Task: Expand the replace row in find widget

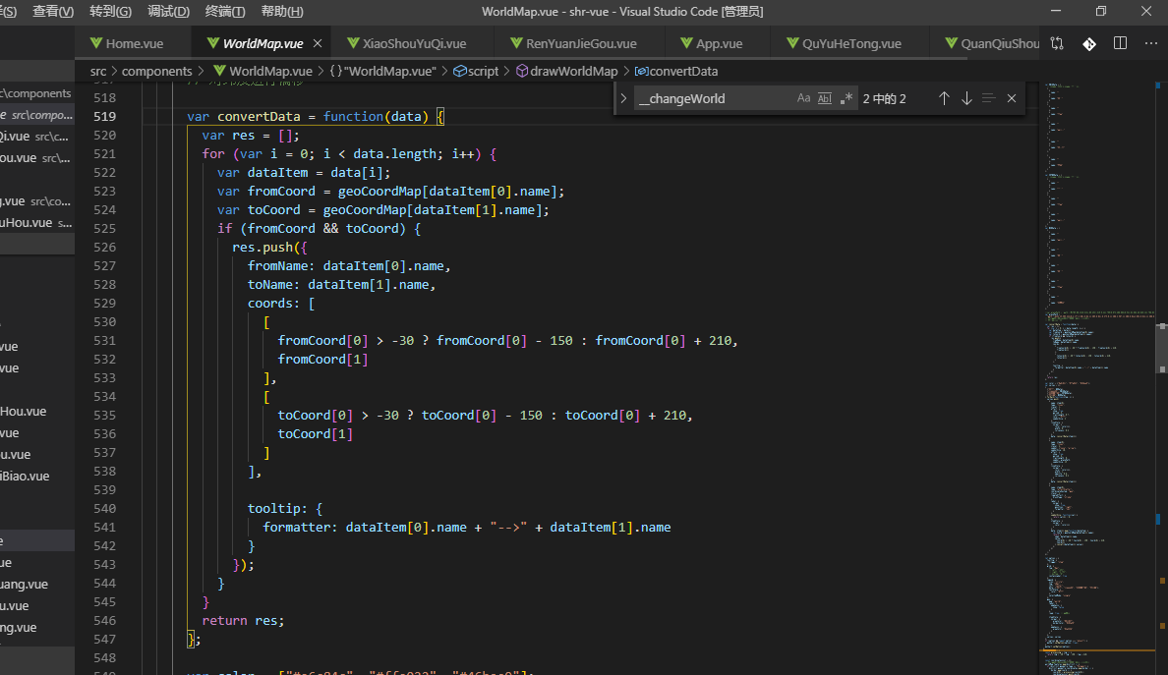Action: (x=623, y=98)
